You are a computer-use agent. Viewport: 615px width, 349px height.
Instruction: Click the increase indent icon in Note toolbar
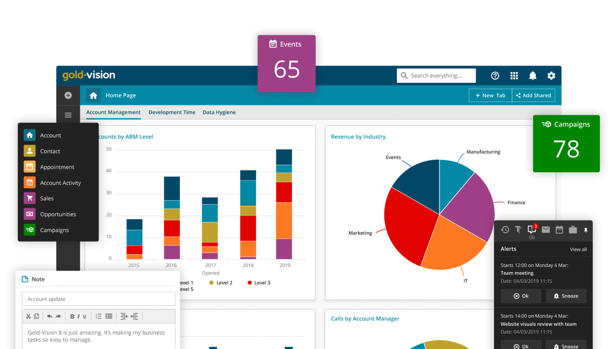click(x=135, y=316)
